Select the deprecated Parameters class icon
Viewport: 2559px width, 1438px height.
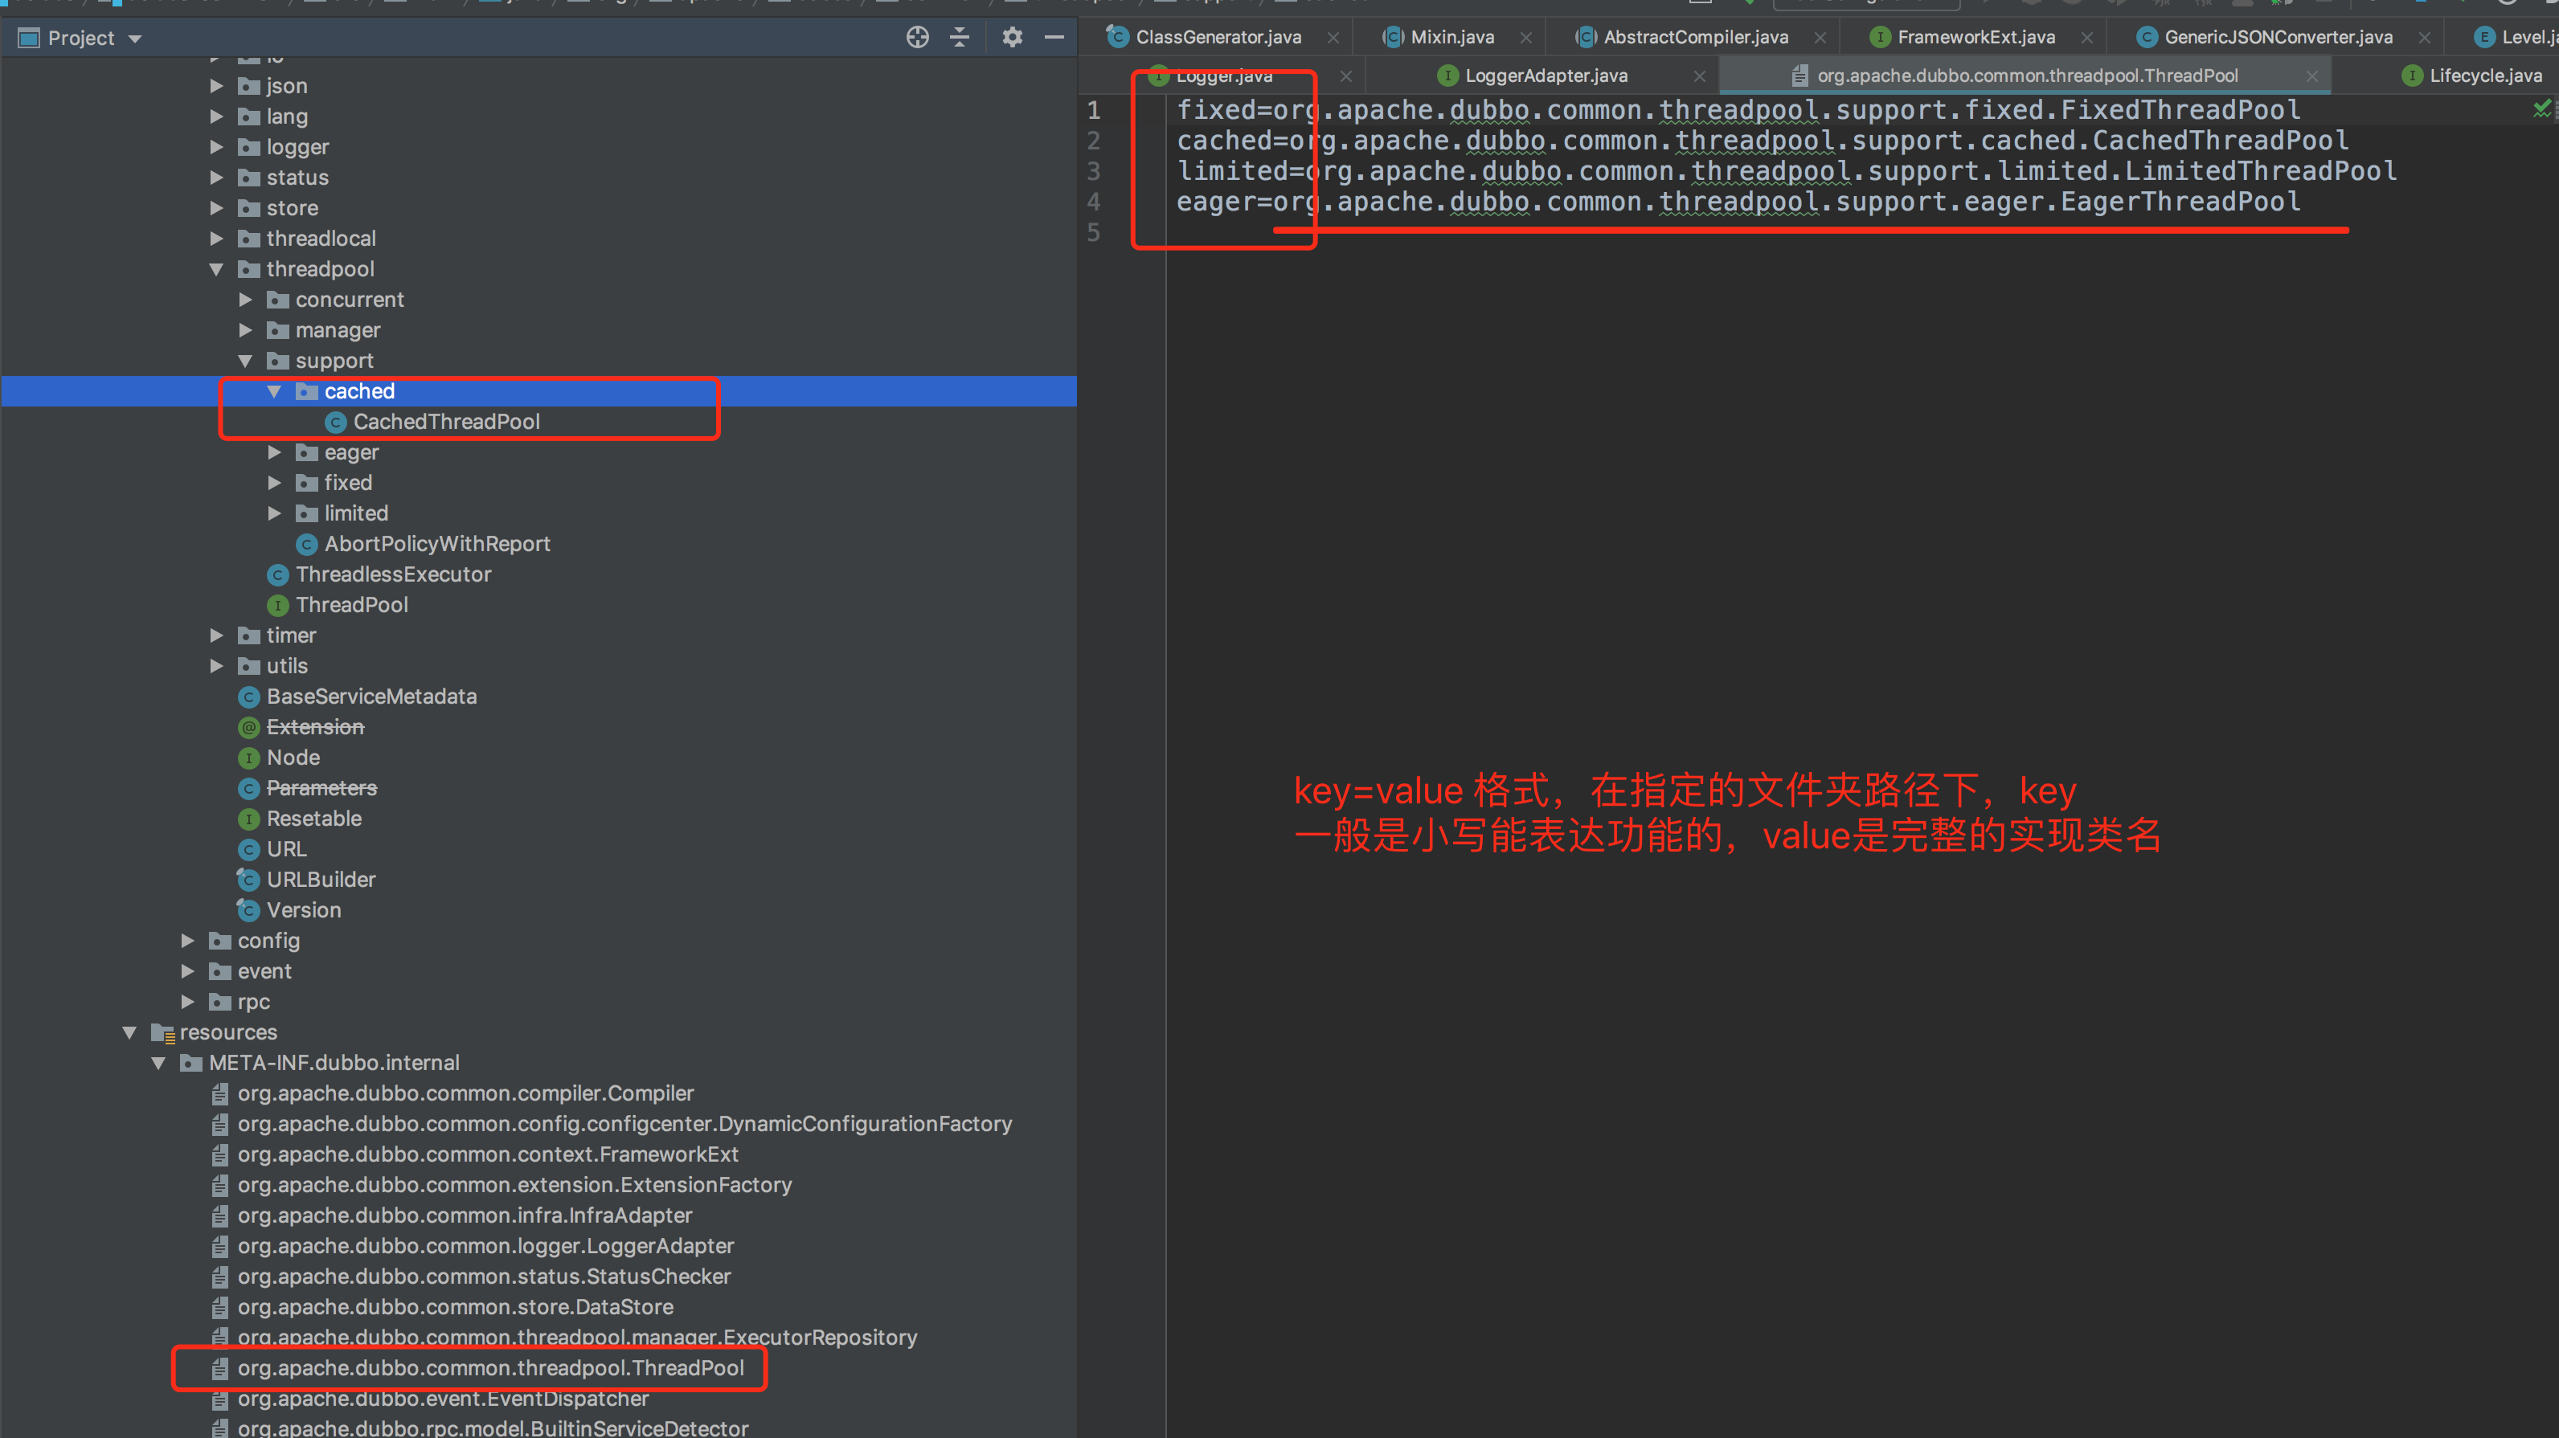[249, 789]
